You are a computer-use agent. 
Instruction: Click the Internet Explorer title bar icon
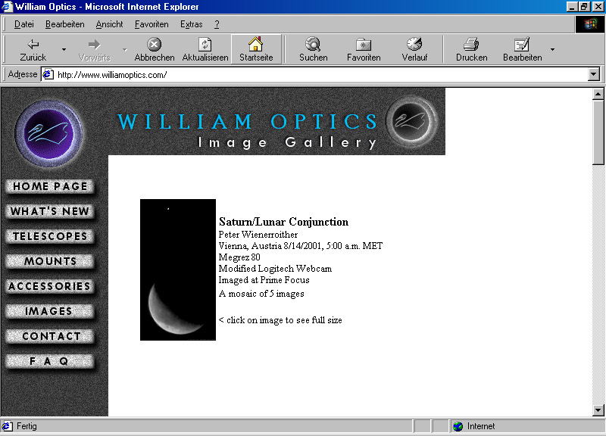coord(7,7)
